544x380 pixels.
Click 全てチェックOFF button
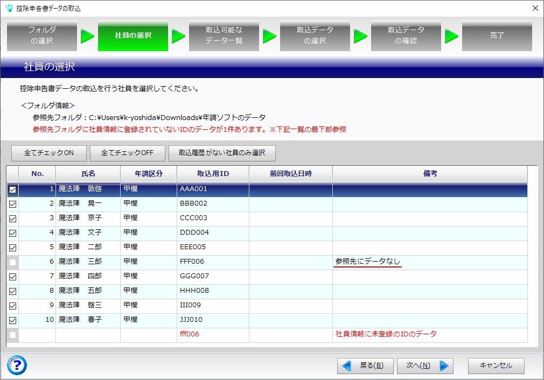pyautogui.click(x=127, y=153)
